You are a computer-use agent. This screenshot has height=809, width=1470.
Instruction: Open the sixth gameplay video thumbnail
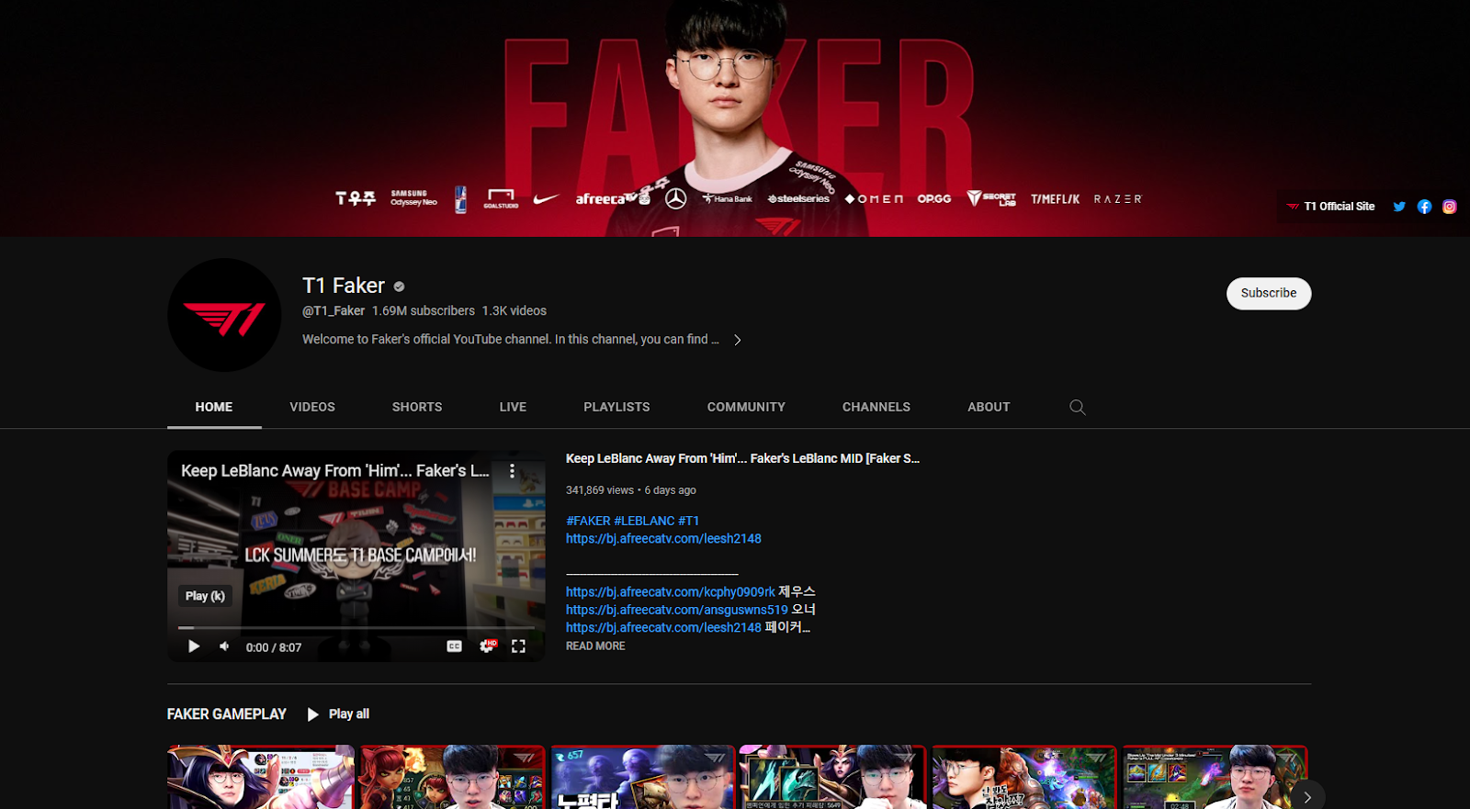click(x=1215, y=777)
